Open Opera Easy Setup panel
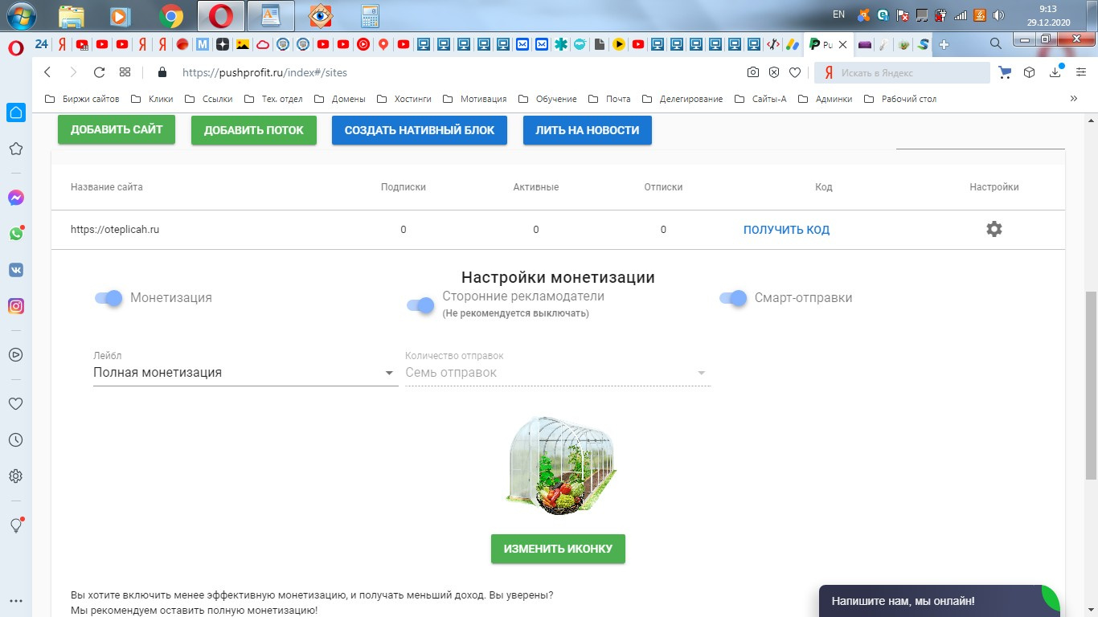This screenshot has width=1098, height=617. pos(1081,72)
